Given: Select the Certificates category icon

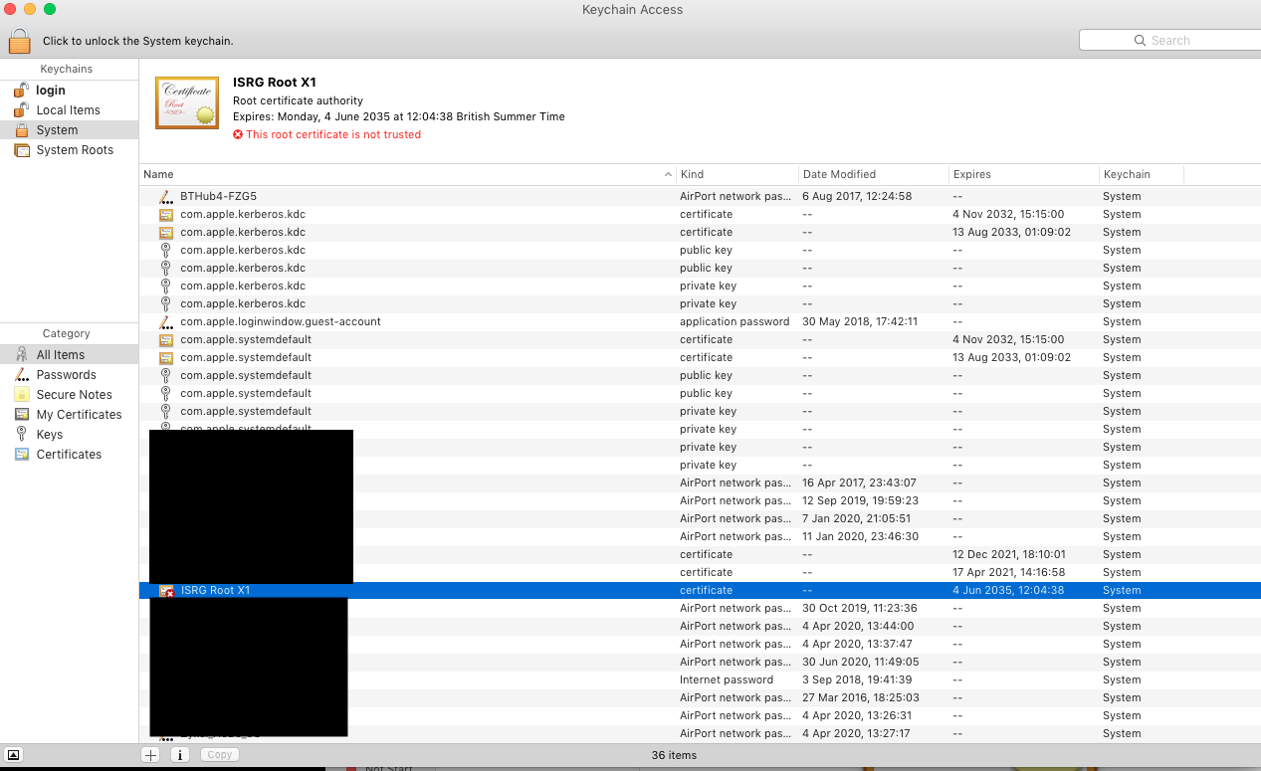Looking at the screenshot, I should (x=21, y=455).
